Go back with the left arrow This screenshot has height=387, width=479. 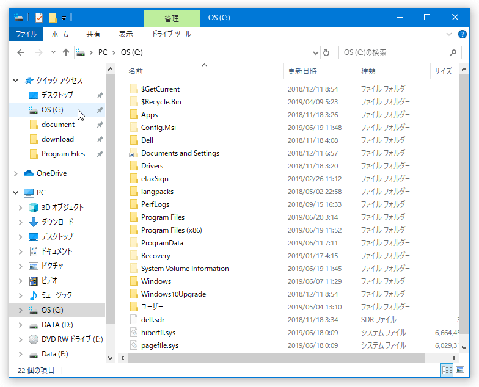(21, 52)
